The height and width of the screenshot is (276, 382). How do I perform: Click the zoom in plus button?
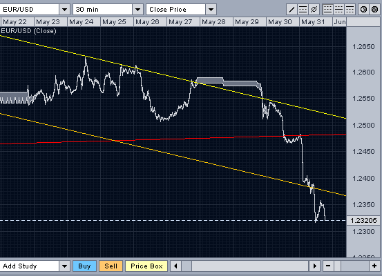click(x=374, y=266)
